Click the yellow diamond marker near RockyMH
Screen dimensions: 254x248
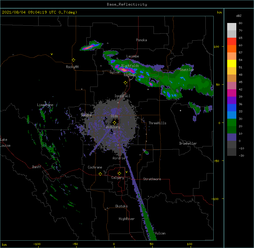pyautogui.click(x=73, y=60)
